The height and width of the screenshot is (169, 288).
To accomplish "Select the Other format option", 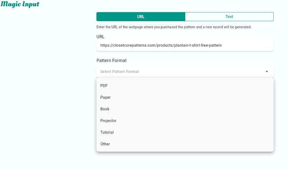I will coord(105,144).
